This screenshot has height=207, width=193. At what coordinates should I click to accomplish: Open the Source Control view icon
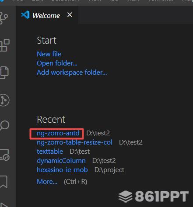click(x=4, y=18)
